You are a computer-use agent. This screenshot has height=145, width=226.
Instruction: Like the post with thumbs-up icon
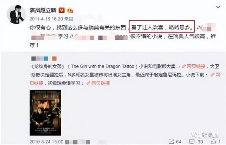point(213,141)
